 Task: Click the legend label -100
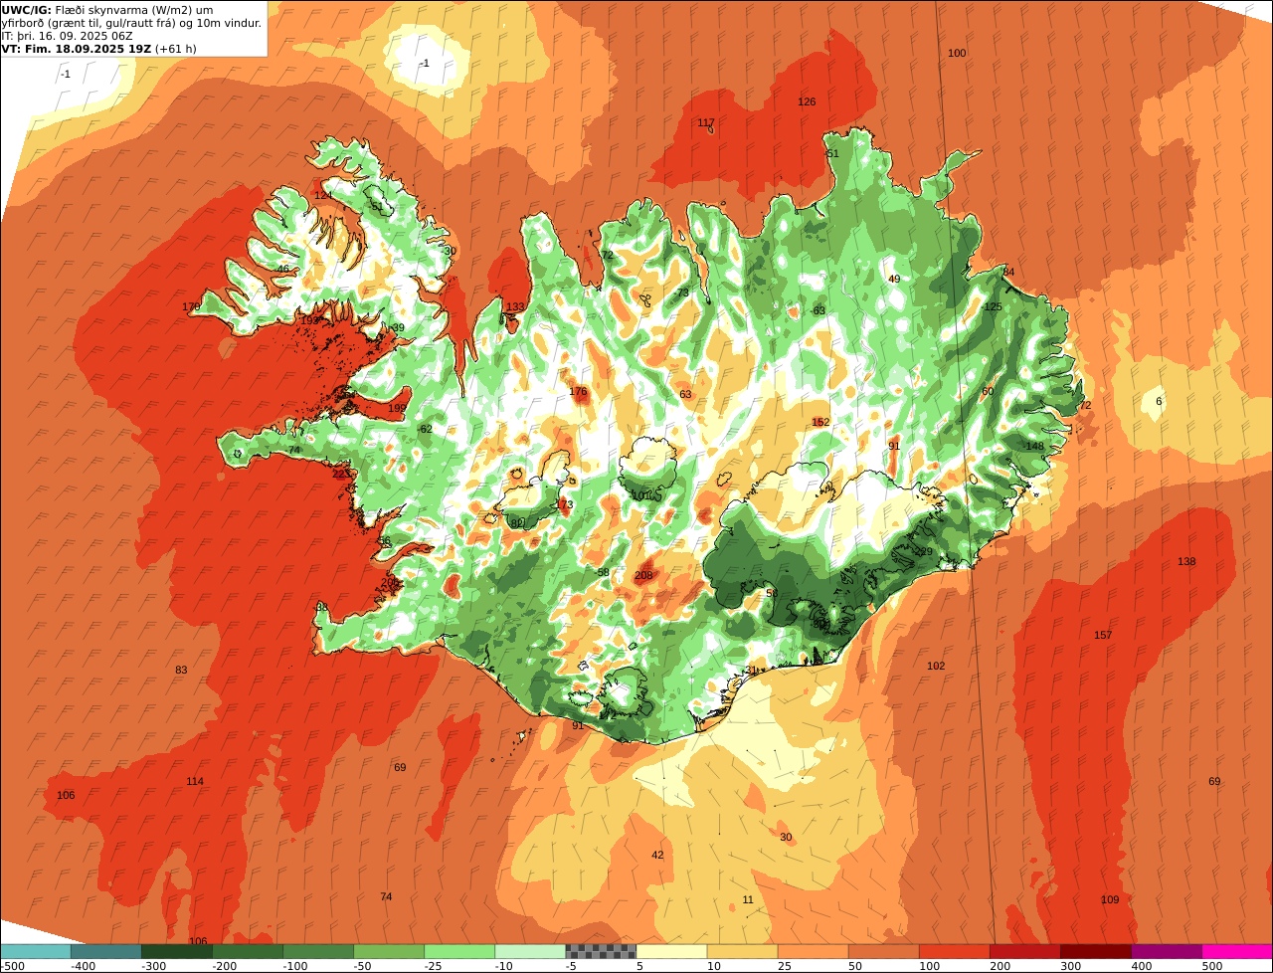[293, 966]
